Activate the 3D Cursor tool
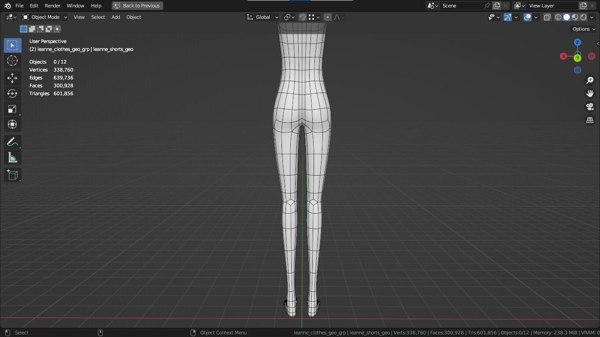The image size is (600, 337). 12,61
